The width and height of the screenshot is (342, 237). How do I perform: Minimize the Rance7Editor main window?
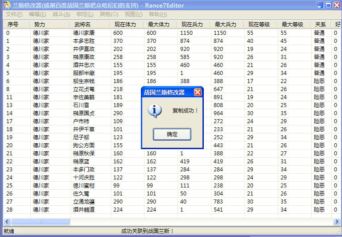320,5
